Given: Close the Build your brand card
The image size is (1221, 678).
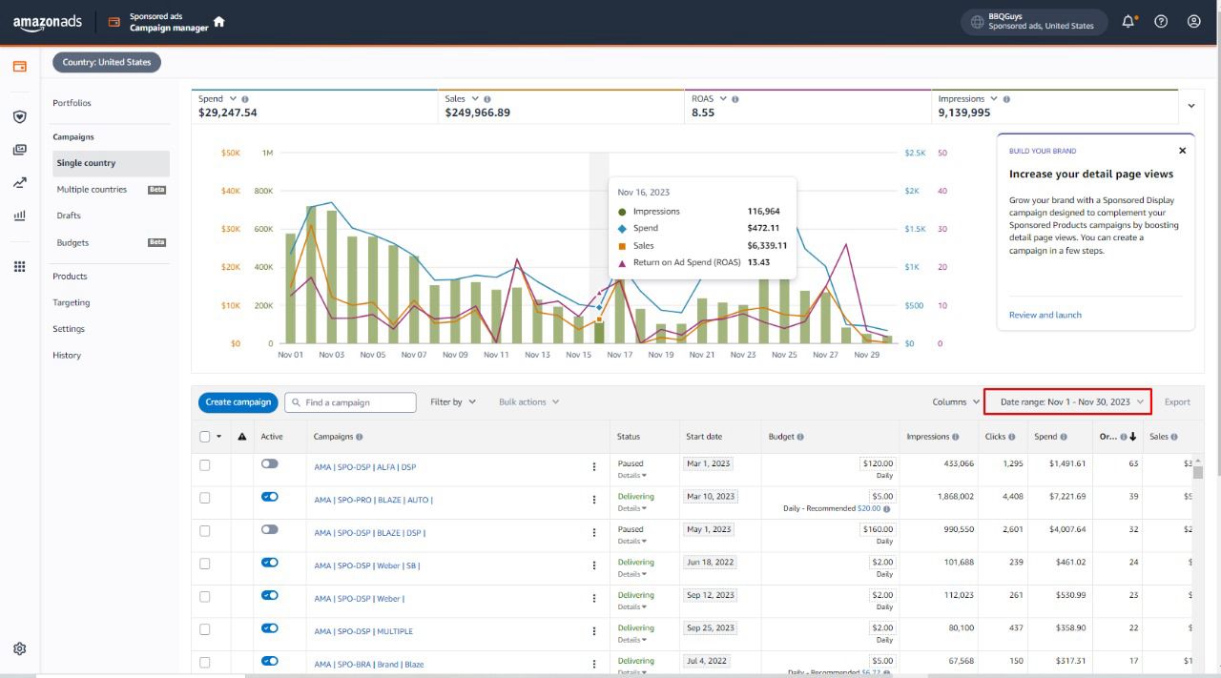Looking at the screenshot, I should (x=1182, y=151).
